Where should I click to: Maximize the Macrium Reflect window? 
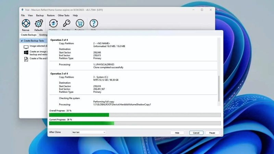coord(202,10)
